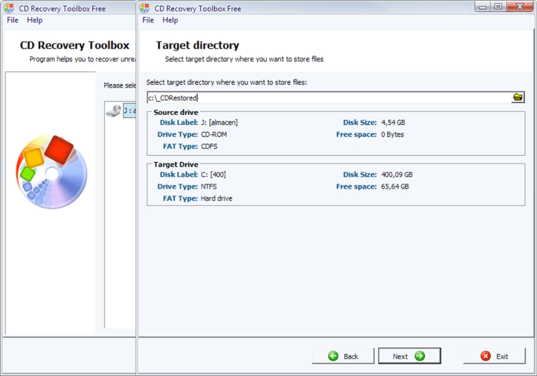Click the source drive type value 'CD-ROM'
The image size is (537, 376).
[214, 135]
